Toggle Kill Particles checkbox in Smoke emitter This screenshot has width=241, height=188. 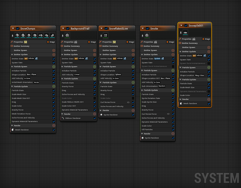(x=173, y=130)
